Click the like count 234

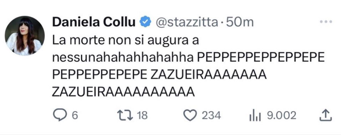[211, 115]
